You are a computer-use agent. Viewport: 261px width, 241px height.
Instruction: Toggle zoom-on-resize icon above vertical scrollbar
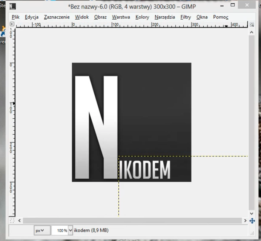pyautogui.click(x=252, y=25)
